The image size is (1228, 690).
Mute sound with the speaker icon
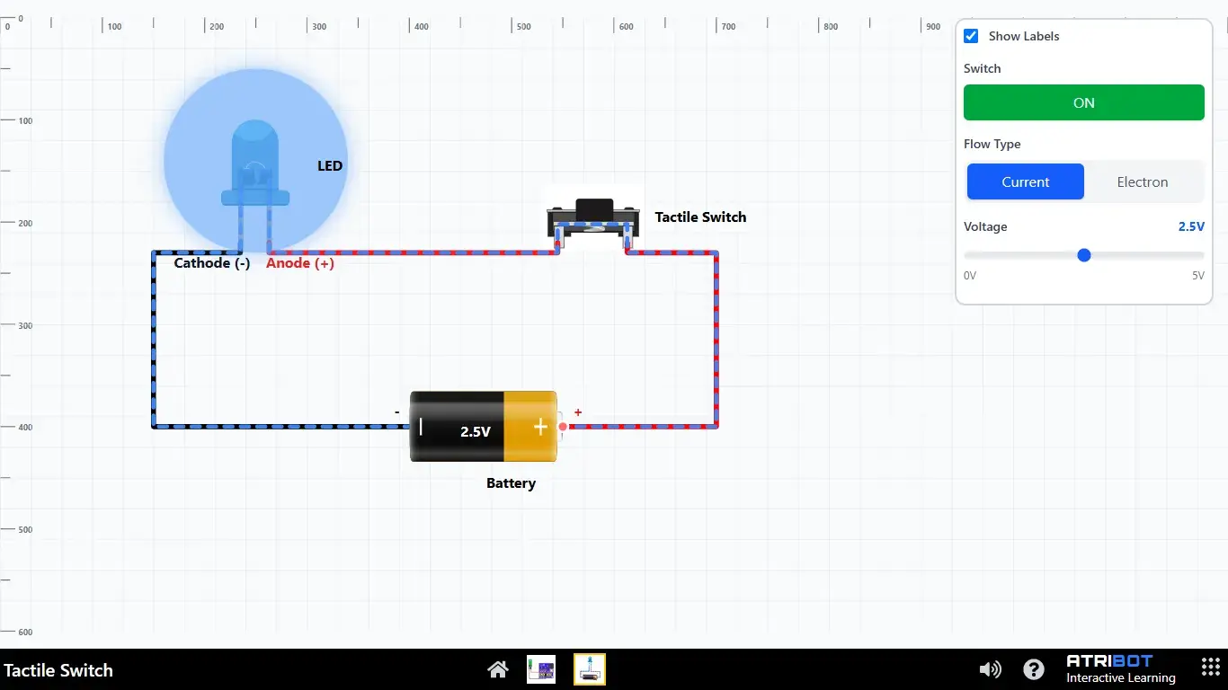(990, 669)
